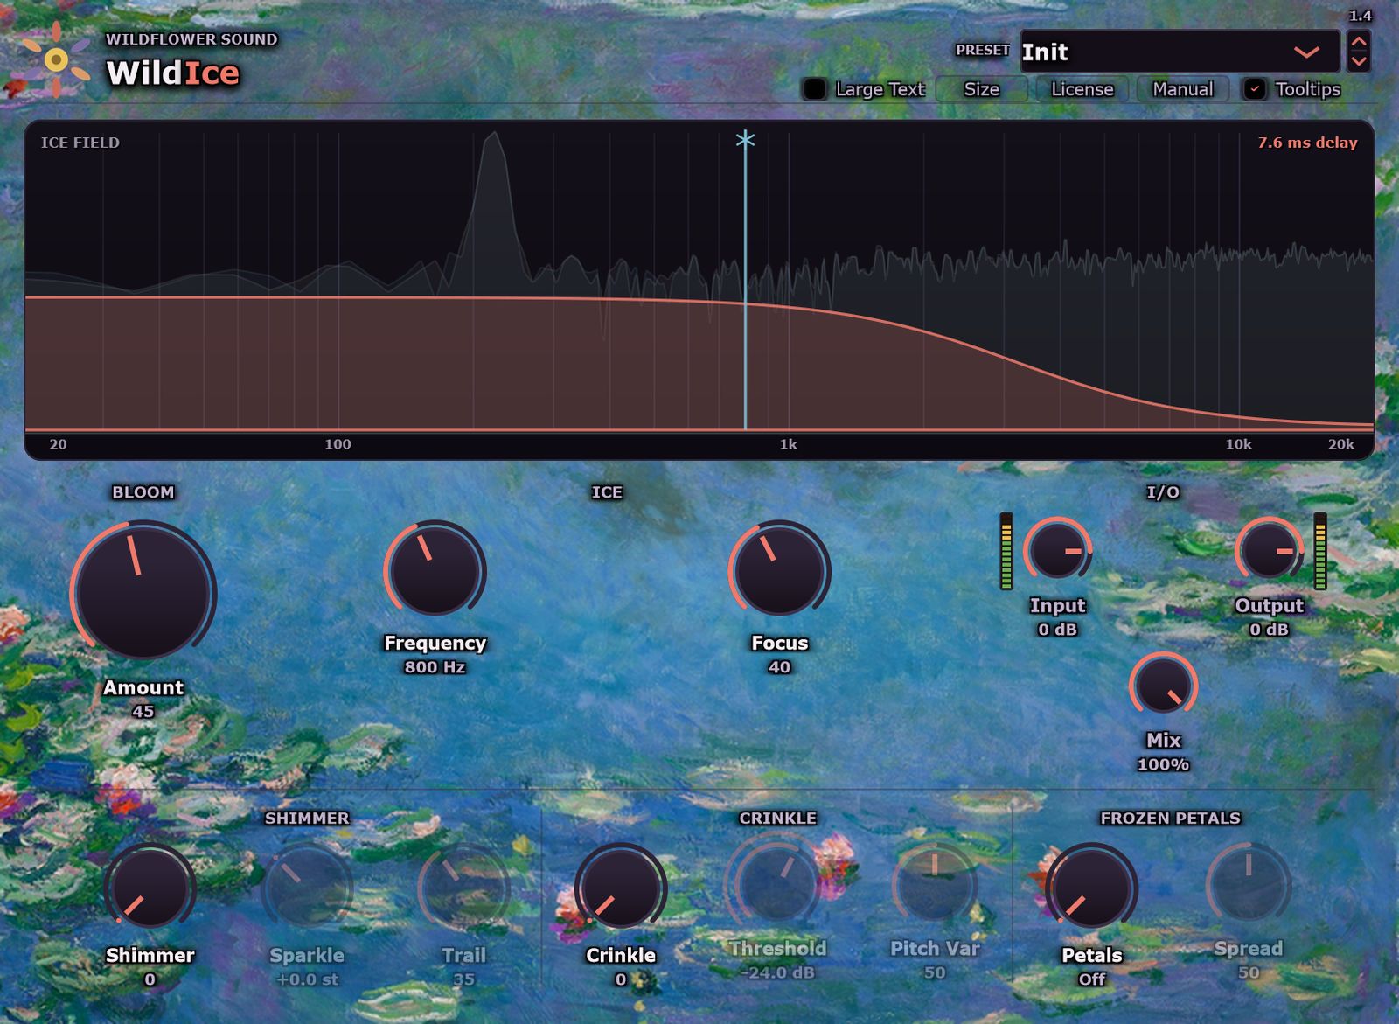This screenshot has height=1024, width=1399.
Task: Click the asterisk marker on the ice field
Action: point(745,139)
